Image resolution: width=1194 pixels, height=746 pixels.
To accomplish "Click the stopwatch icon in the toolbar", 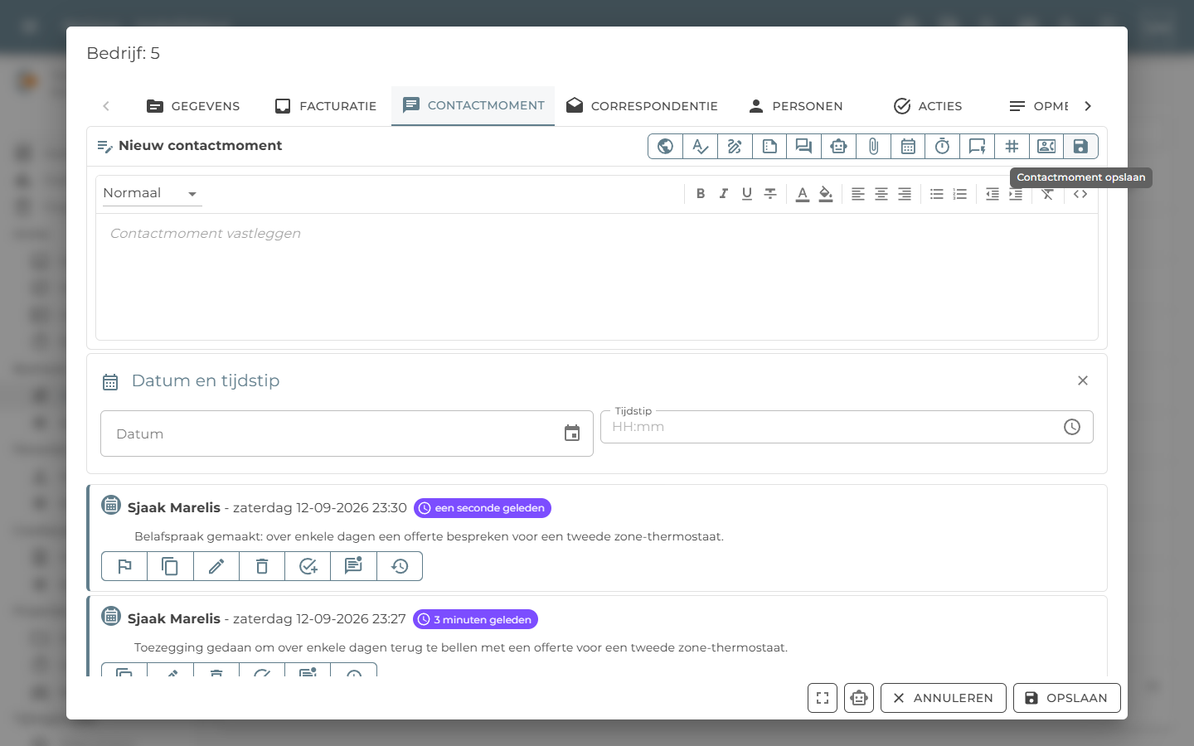I will point(942,147).
